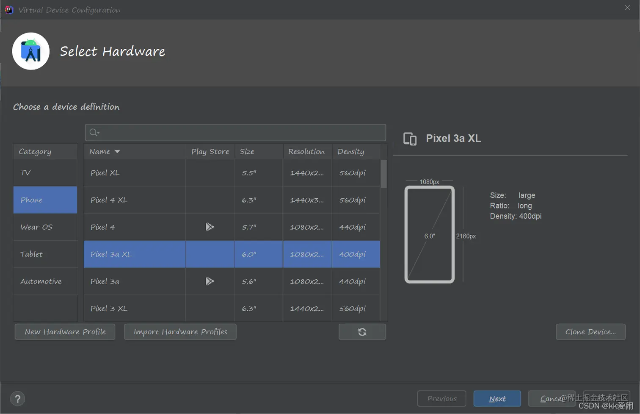Click the Category column header
Viewport: 640px width, 414px height.
[45, 151]
